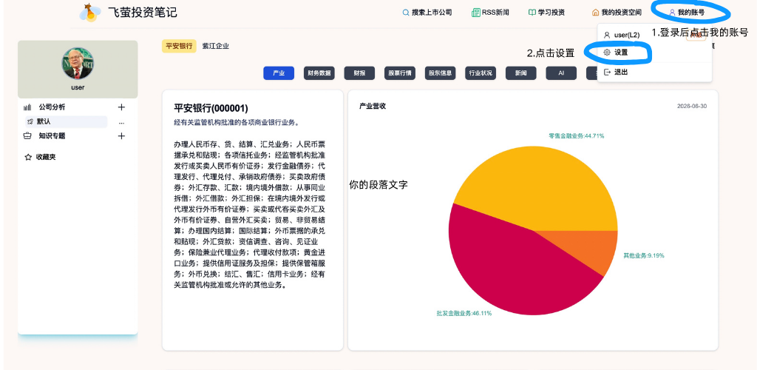The height and width of the screenshot is (370, 757).
Task: Switch to 财务数据 tab
Action: tap(319, 73)
